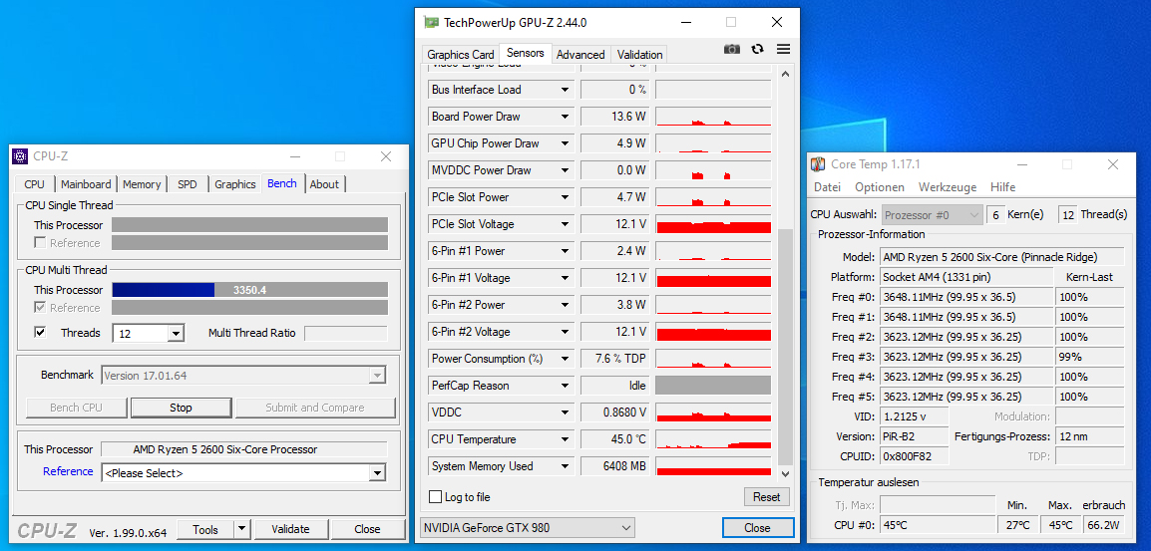Take a GPU-Z screenshot with camera icon
Viewport: 1151px width, 551px height.
pyautogui.click(x=732, y=49)
